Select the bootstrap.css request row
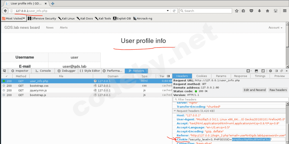 point(86,85)
